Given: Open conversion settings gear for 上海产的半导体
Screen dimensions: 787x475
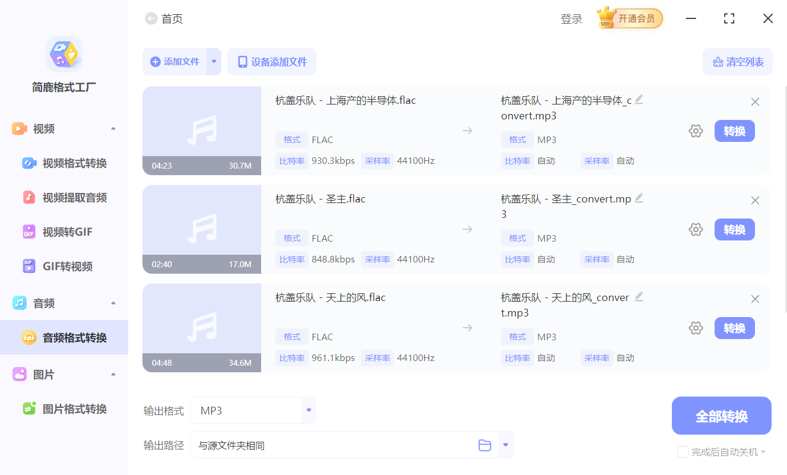Looking at the screenshot, I should [696, 131].
